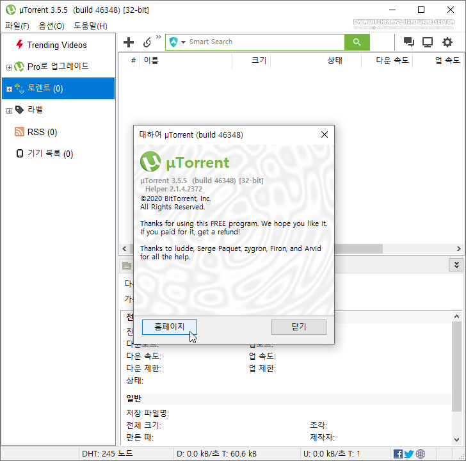This screenshot has width=466, height=461.
Task: Click the orange RSS feed icon
Action: 19,131
